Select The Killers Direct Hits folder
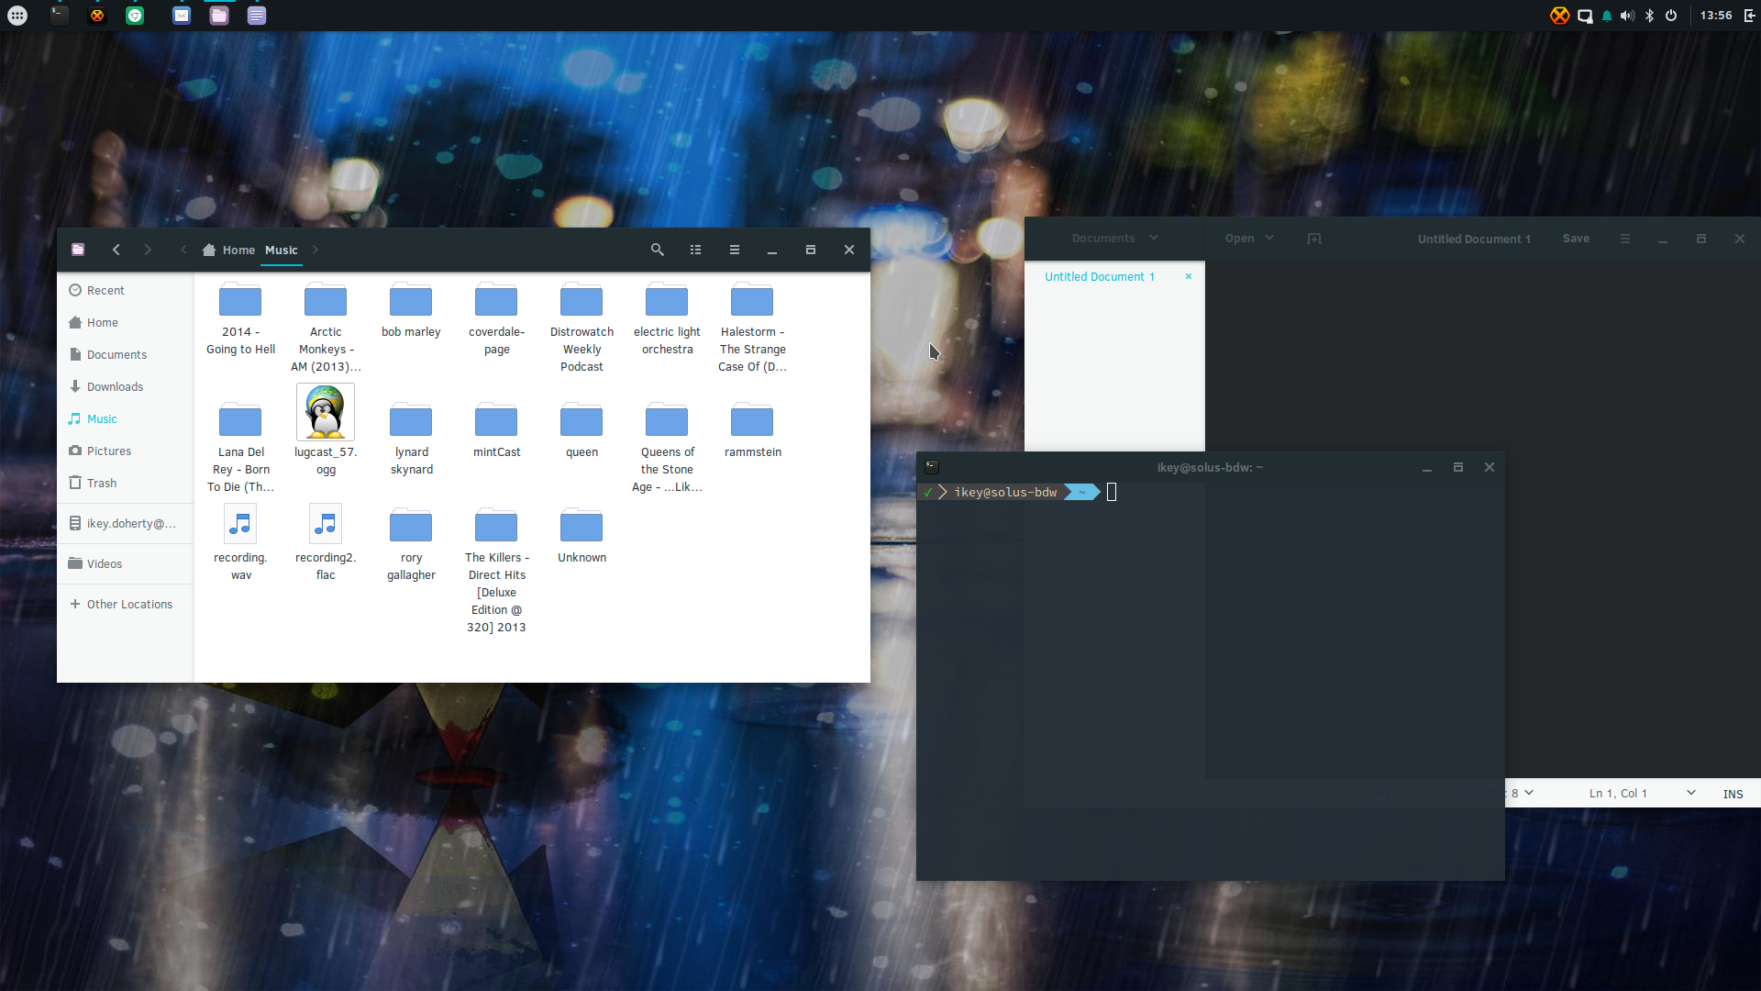 pos(496,570)
